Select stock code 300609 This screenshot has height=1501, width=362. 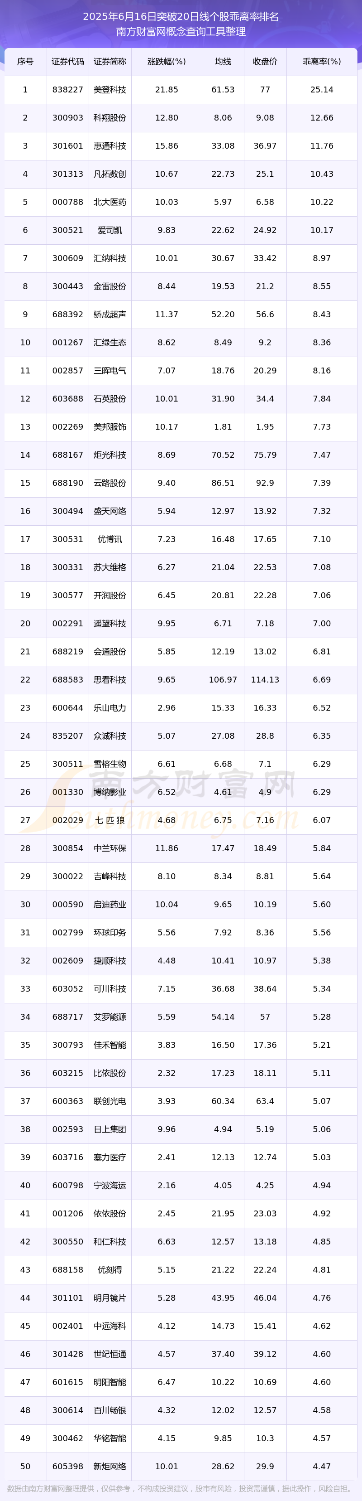pos(67,258)
